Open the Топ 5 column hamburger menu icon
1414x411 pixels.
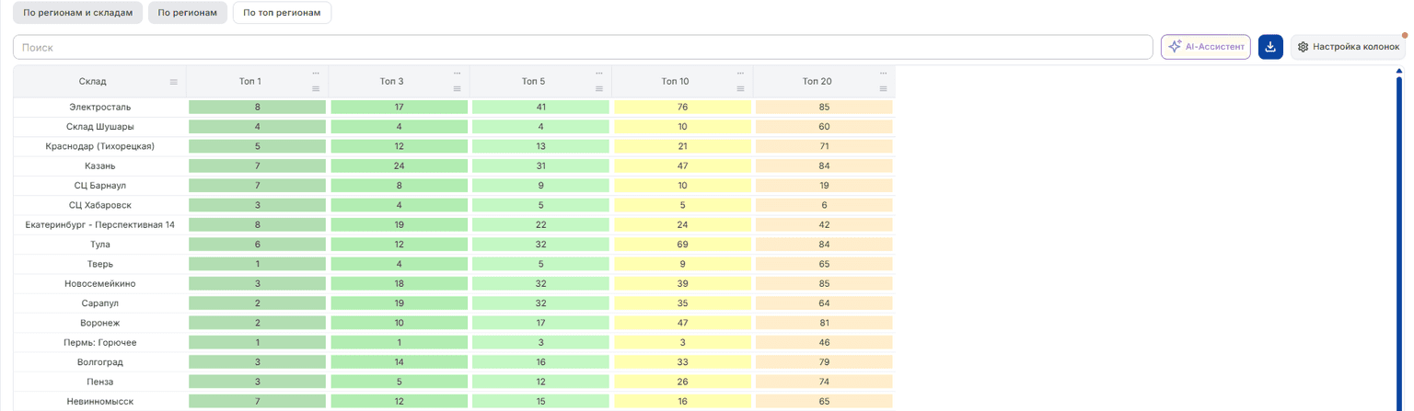pos(599,89)
